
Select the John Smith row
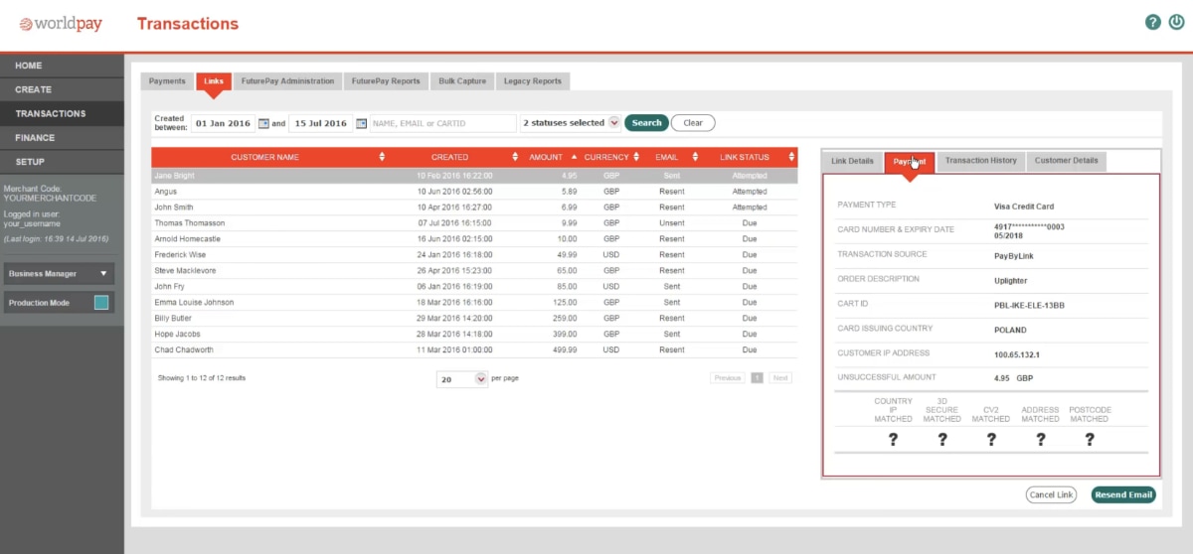[474, 208]
